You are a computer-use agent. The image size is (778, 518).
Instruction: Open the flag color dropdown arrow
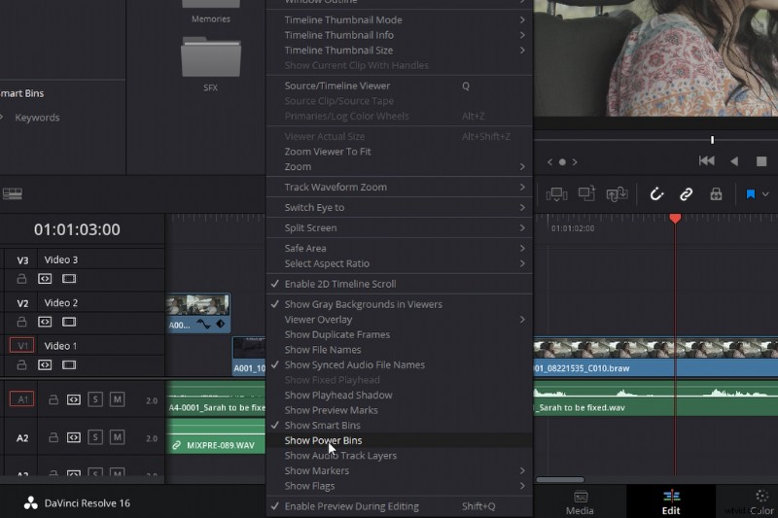765,194
